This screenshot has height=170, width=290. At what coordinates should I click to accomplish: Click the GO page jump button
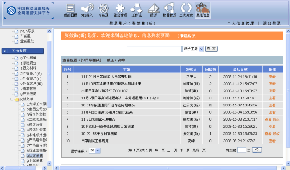256,150
